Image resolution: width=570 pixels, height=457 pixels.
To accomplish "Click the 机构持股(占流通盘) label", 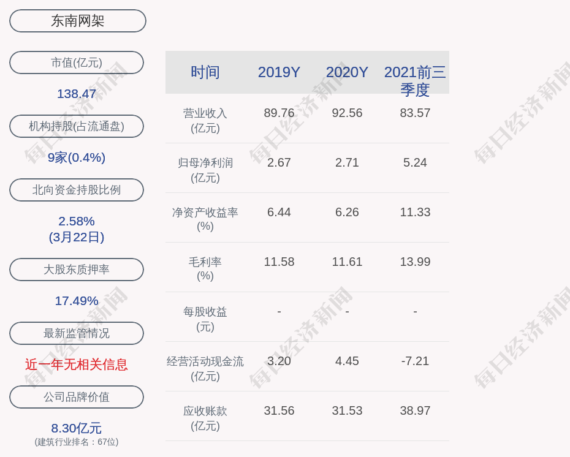I will click(x=77, y=126).
